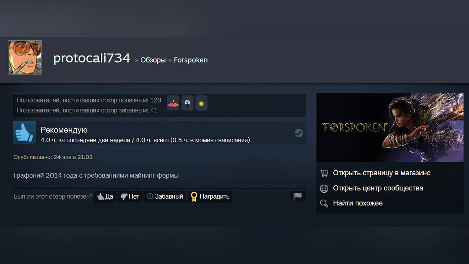Vote Нет on review helpfulness
The width and height of the screenshot is (469, 264).
coord(130,196)
